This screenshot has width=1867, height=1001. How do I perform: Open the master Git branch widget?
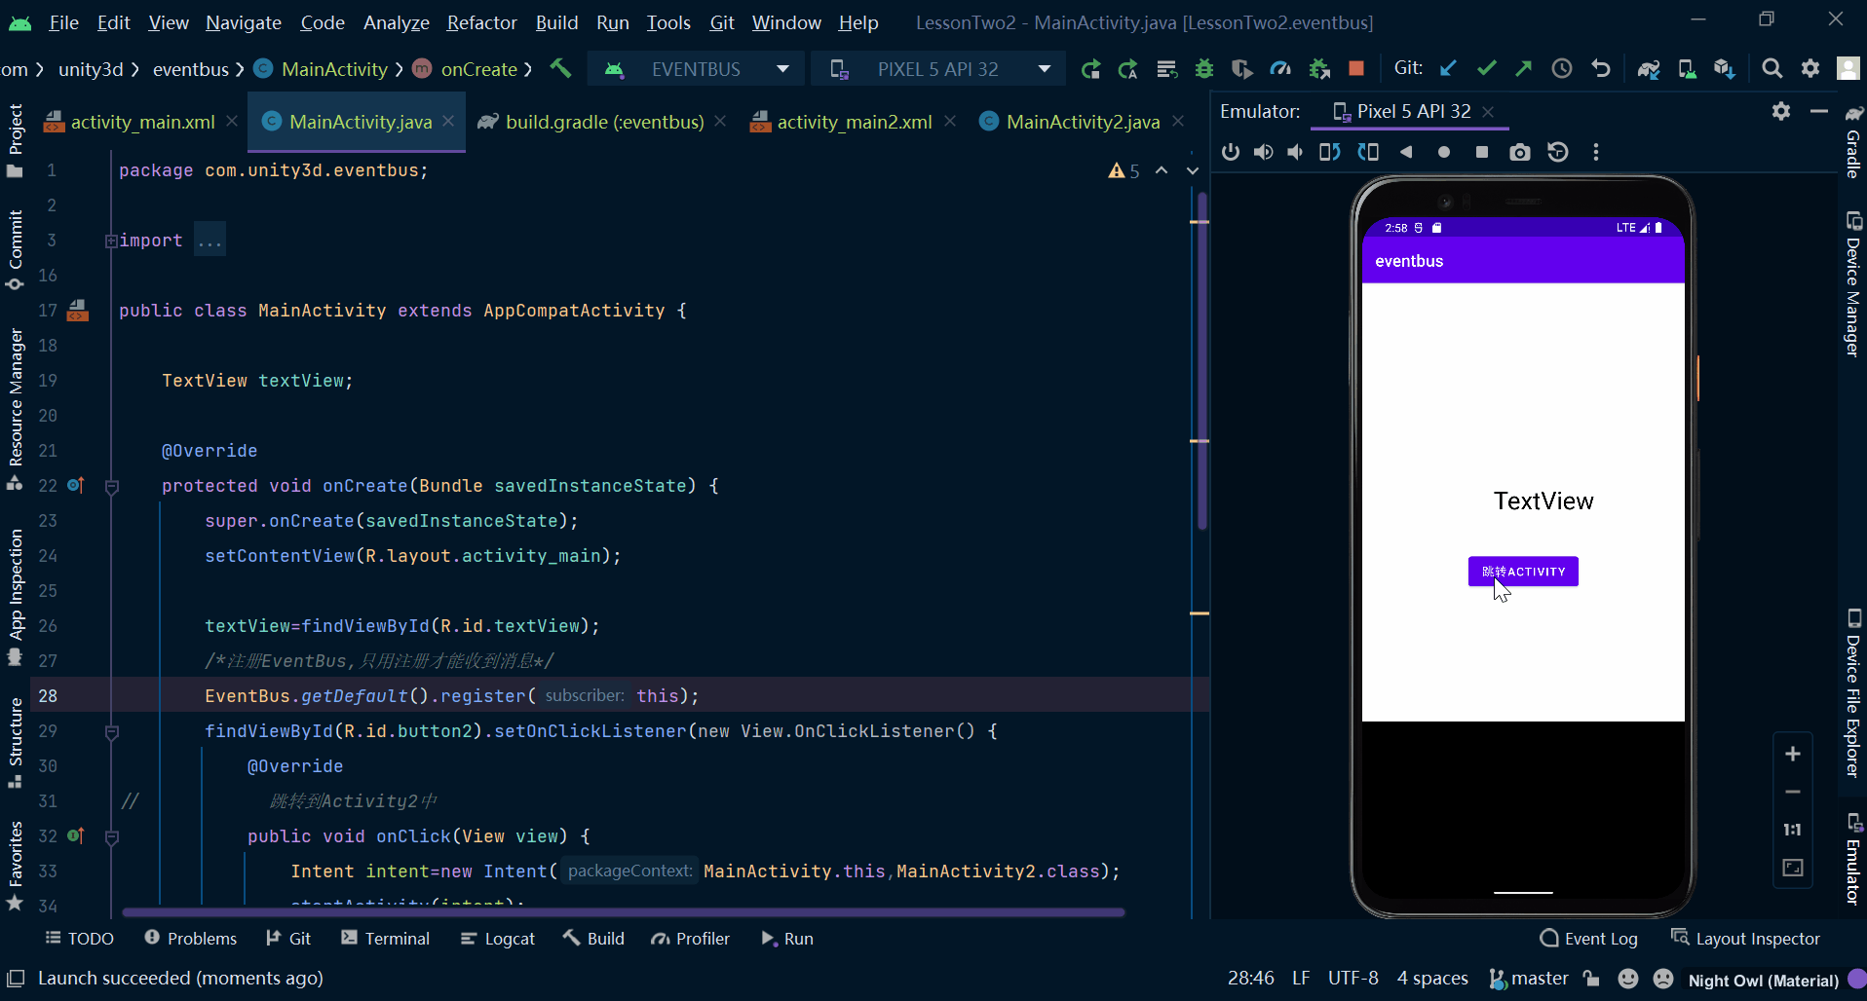(1528, 979)
